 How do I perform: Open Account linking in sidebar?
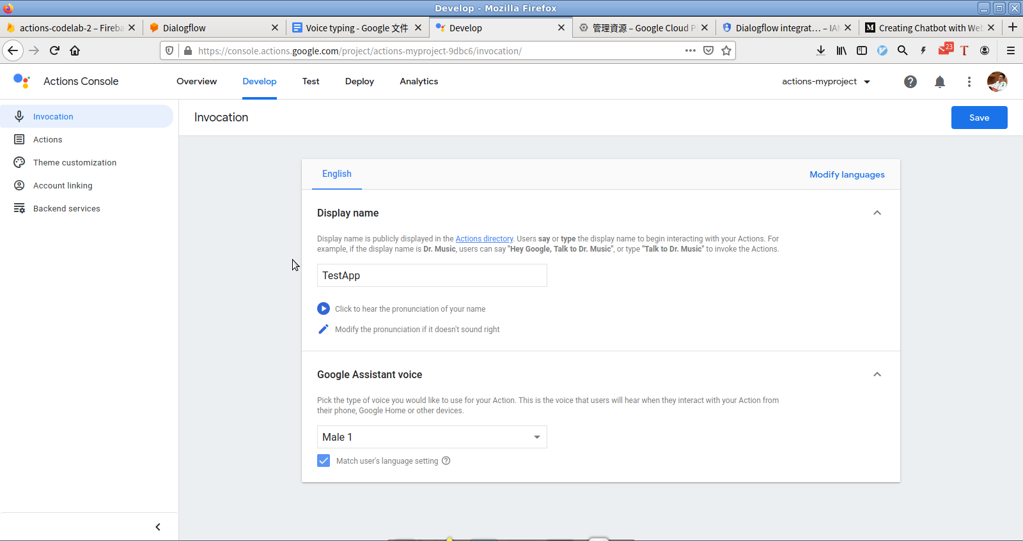63,185
